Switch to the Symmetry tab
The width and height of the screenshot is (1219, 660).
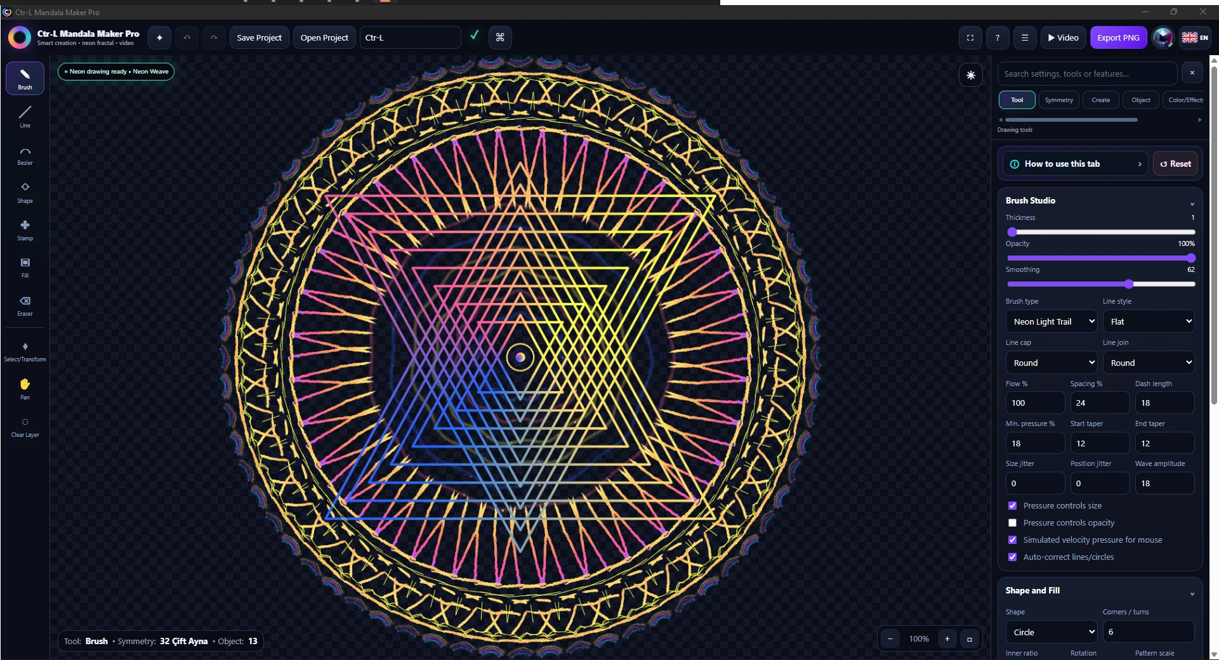point(1058,100)
